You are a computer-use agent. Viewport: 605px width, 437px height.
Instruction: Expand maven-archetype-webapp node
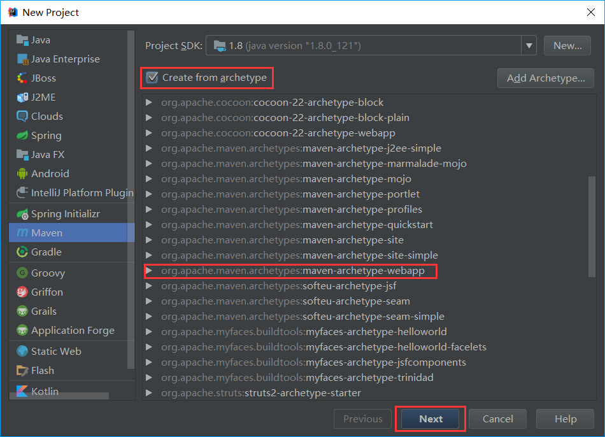[148, 271]
